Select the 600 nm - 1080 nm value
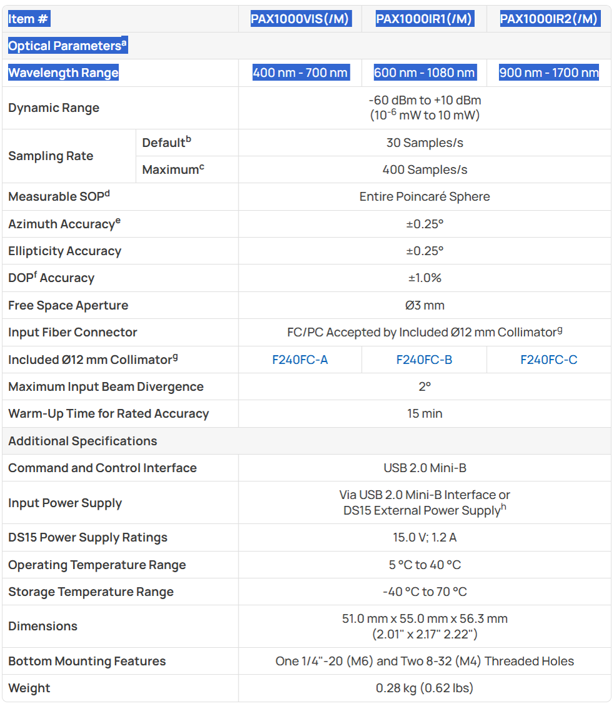The image size is (614, 706). [424, 73]
